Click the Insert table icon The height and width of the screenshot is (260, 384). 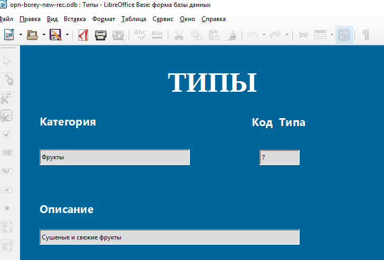pos(320,35)
